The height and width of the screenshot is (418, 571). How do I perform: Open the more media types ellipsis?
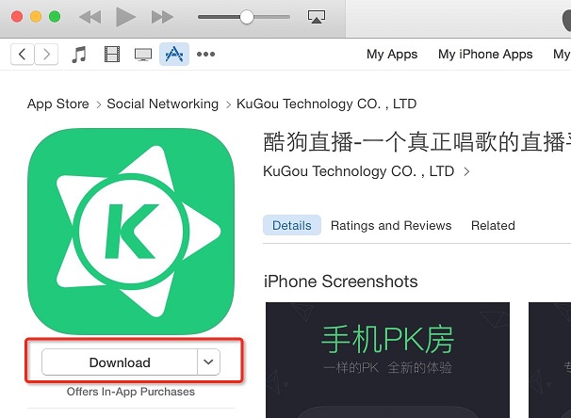click(205, 55)
